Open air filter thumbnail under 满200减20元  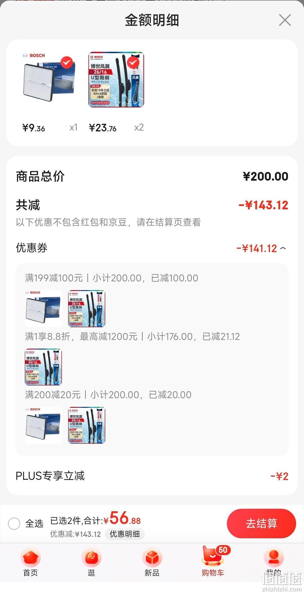click(x=43, y=425)
